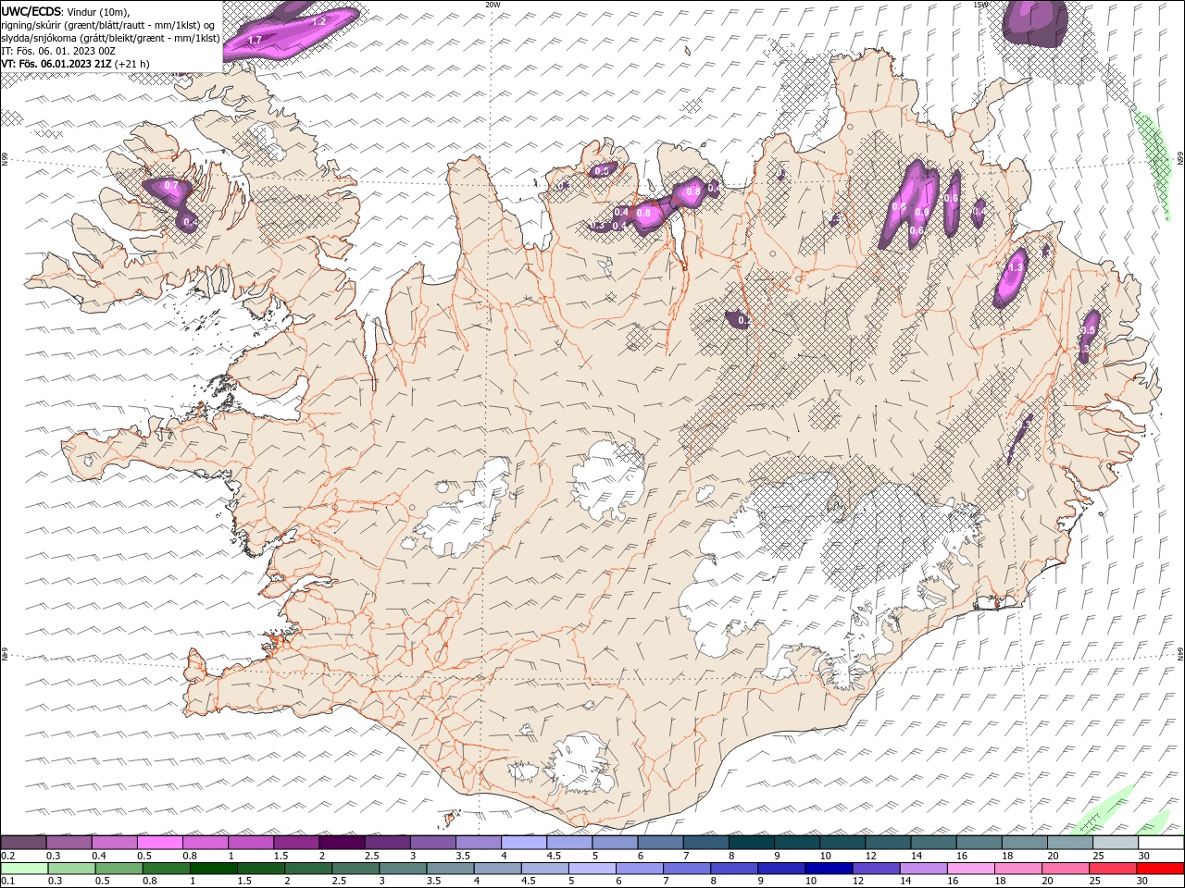Click the 'rigning/skúrir' legend description line
Screen dimensions: 1185x888
108,25
